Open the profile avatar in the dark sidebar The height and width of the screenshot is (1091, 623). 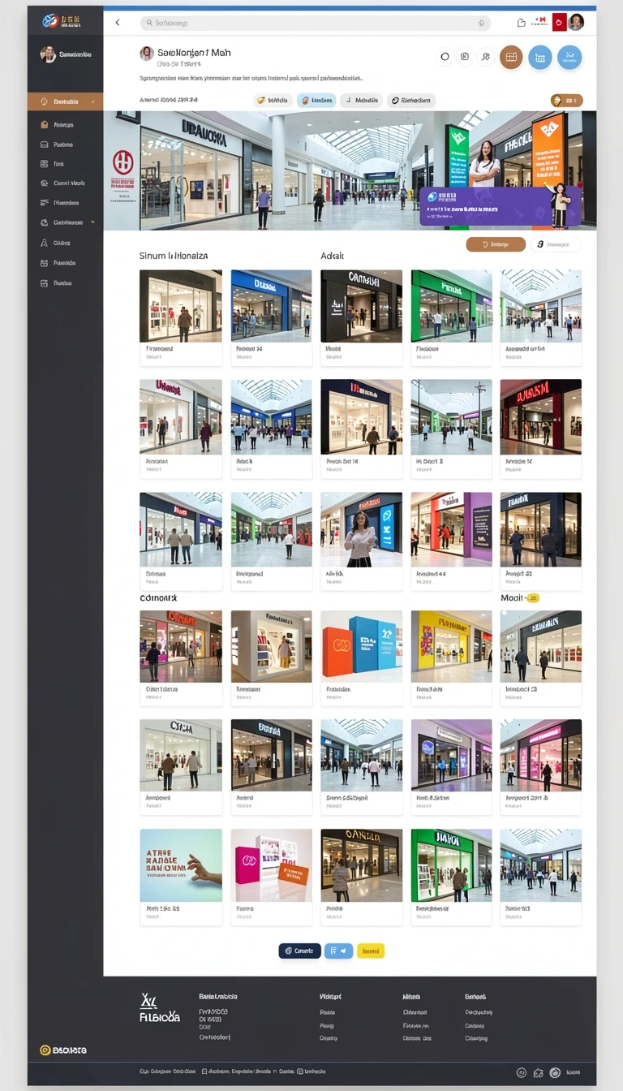(48, 54)
